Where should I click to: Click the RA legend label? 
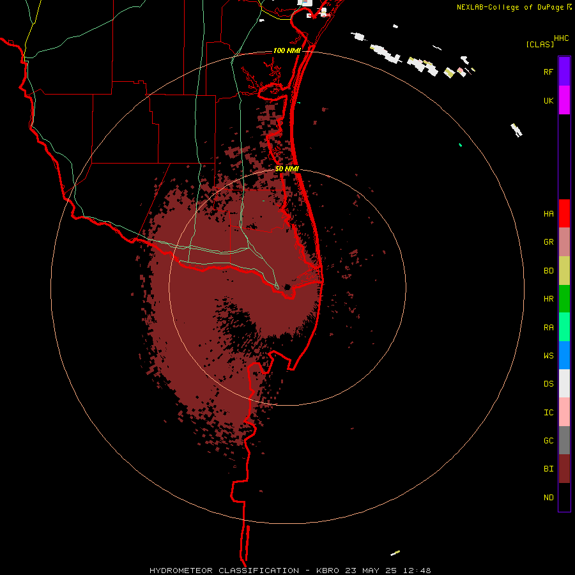(x=548, y=327)
